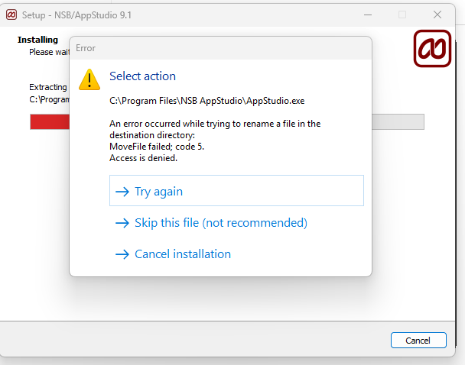Minimize the Setup window

pos(368,15)
